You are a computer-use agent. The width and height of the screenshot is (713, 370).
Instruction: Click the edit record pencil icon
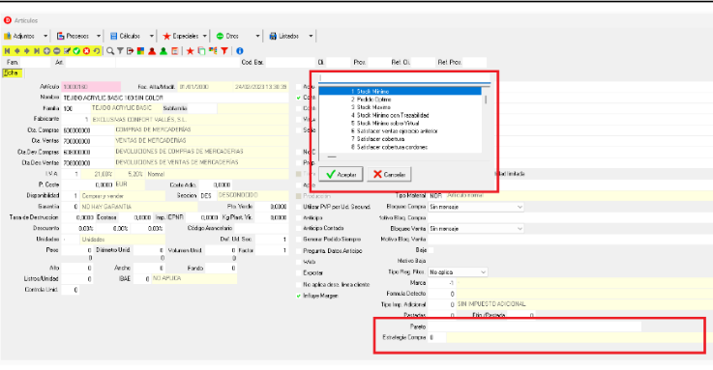tap(67, 51)
